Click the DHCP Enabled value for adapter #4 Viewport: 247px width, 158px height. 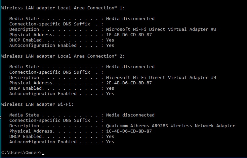[110, 88]
